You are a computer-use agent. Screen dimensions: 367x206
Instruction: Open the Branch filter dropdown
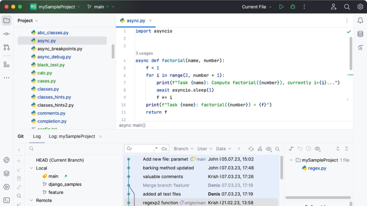[x=183, y=149]
